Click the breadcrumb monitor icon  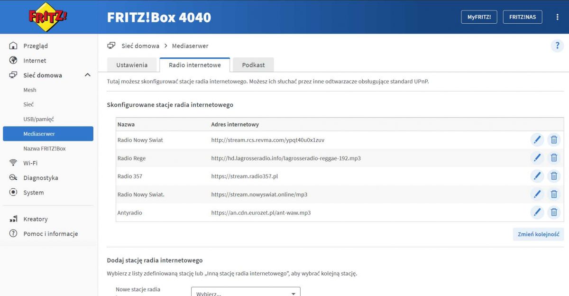[x=111, y=46]
